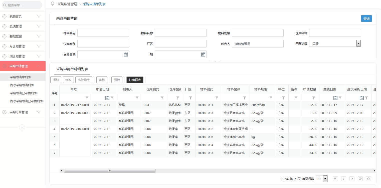Click filter icon under 申请数量 column

tap(314, 98)
